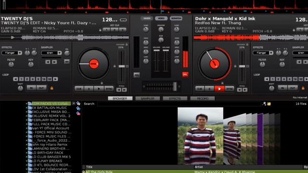Click the left deck jog wheel
This screenshot has width=308, height=173.
click(x=94, y=64)
